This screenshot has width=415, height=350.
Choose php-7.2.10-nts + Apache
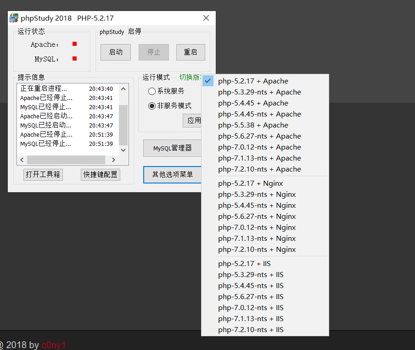pyautogui.click(x=265, y=169)
